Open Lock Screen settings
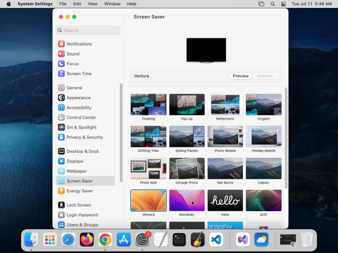 (x=85, y=205)
